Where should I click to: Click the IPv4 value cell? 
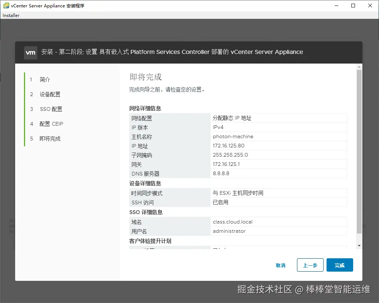point(279,127)
